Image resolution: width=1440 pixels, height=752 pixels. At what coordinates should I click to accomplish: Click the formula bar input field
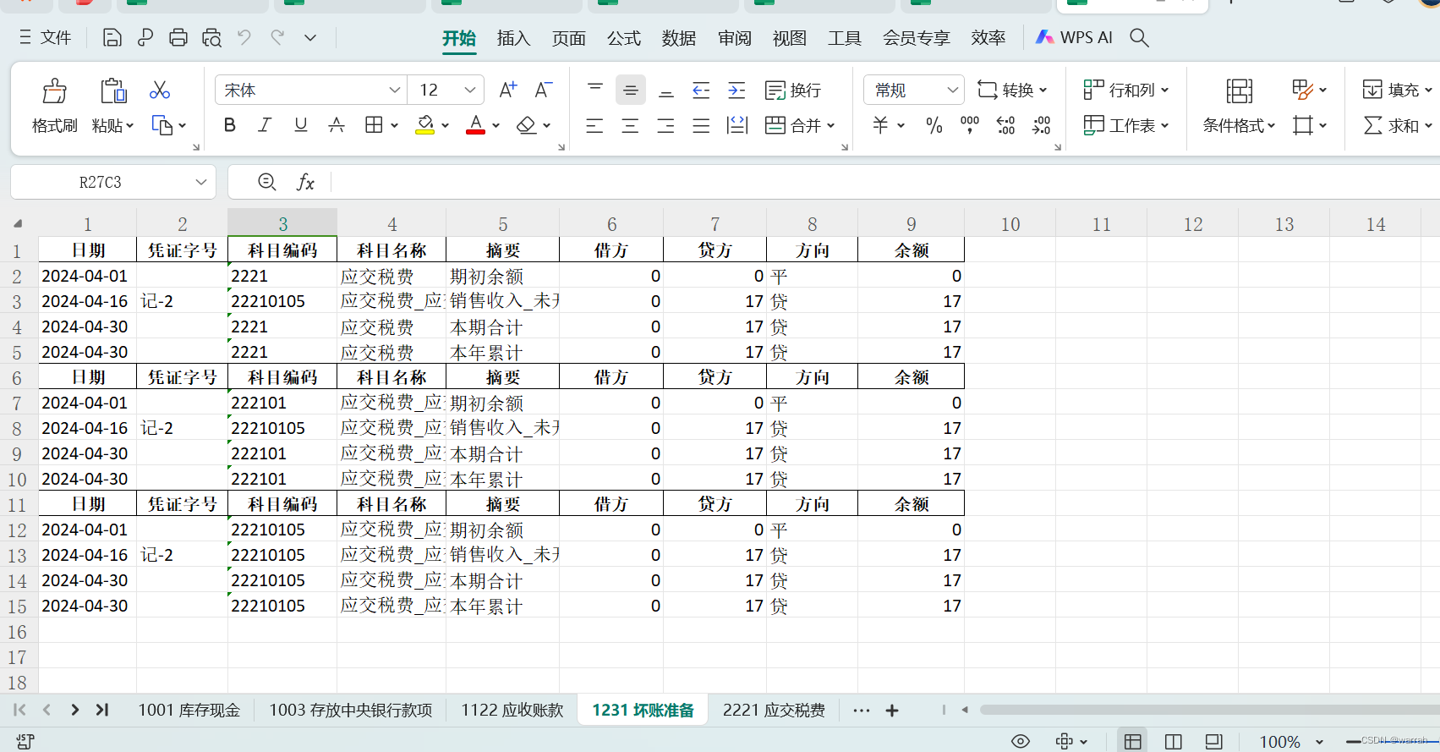click(x=885, y=182)
